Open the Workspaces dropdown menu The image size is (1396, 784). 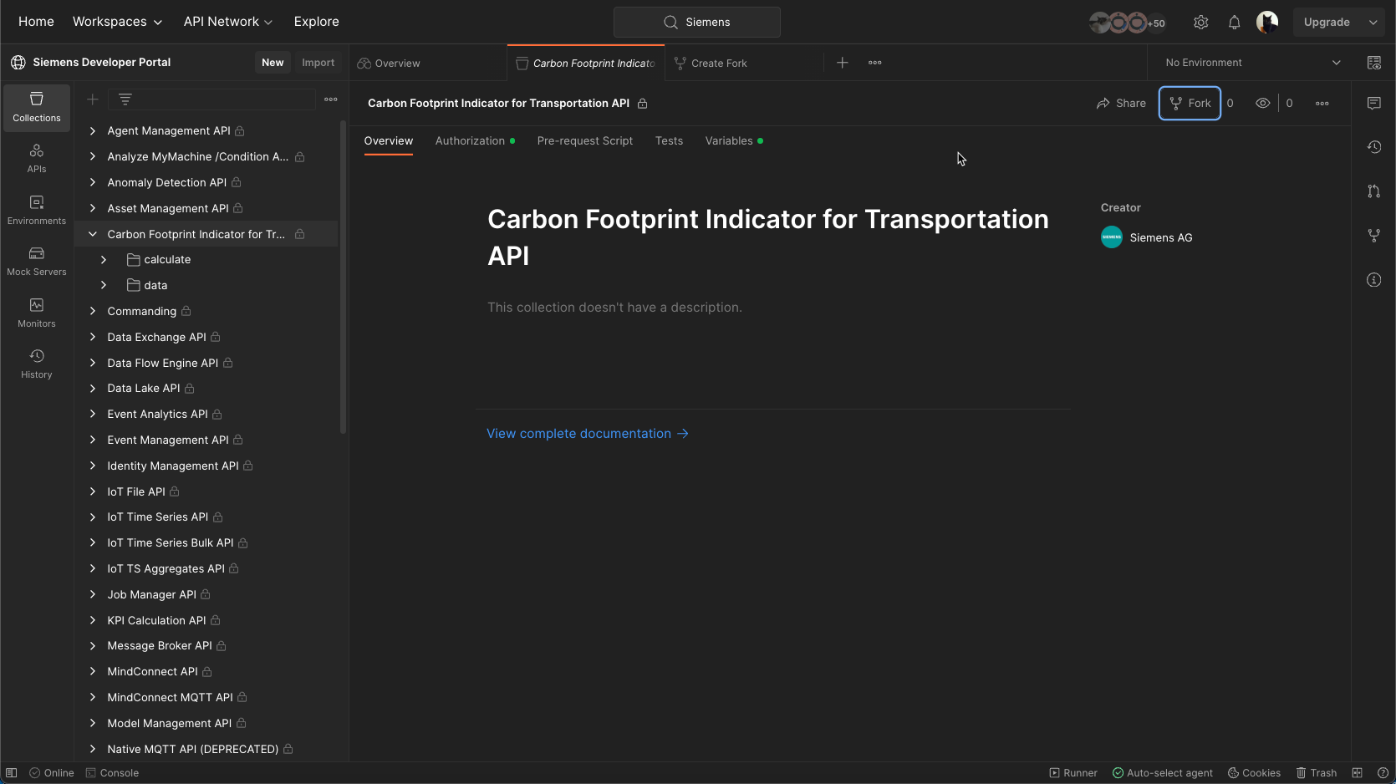pyautogui.click(x=117, y=22)
